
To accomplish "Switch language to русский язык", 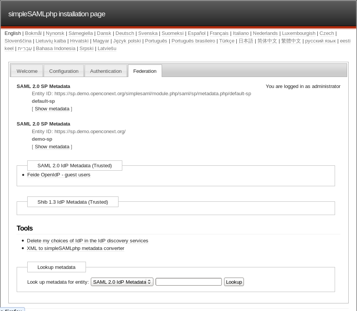I will [320, 41].
